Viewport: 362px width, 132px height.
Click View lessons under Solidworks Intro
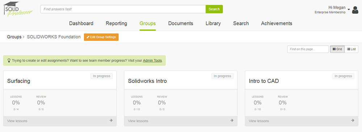(x=138, y=121)
